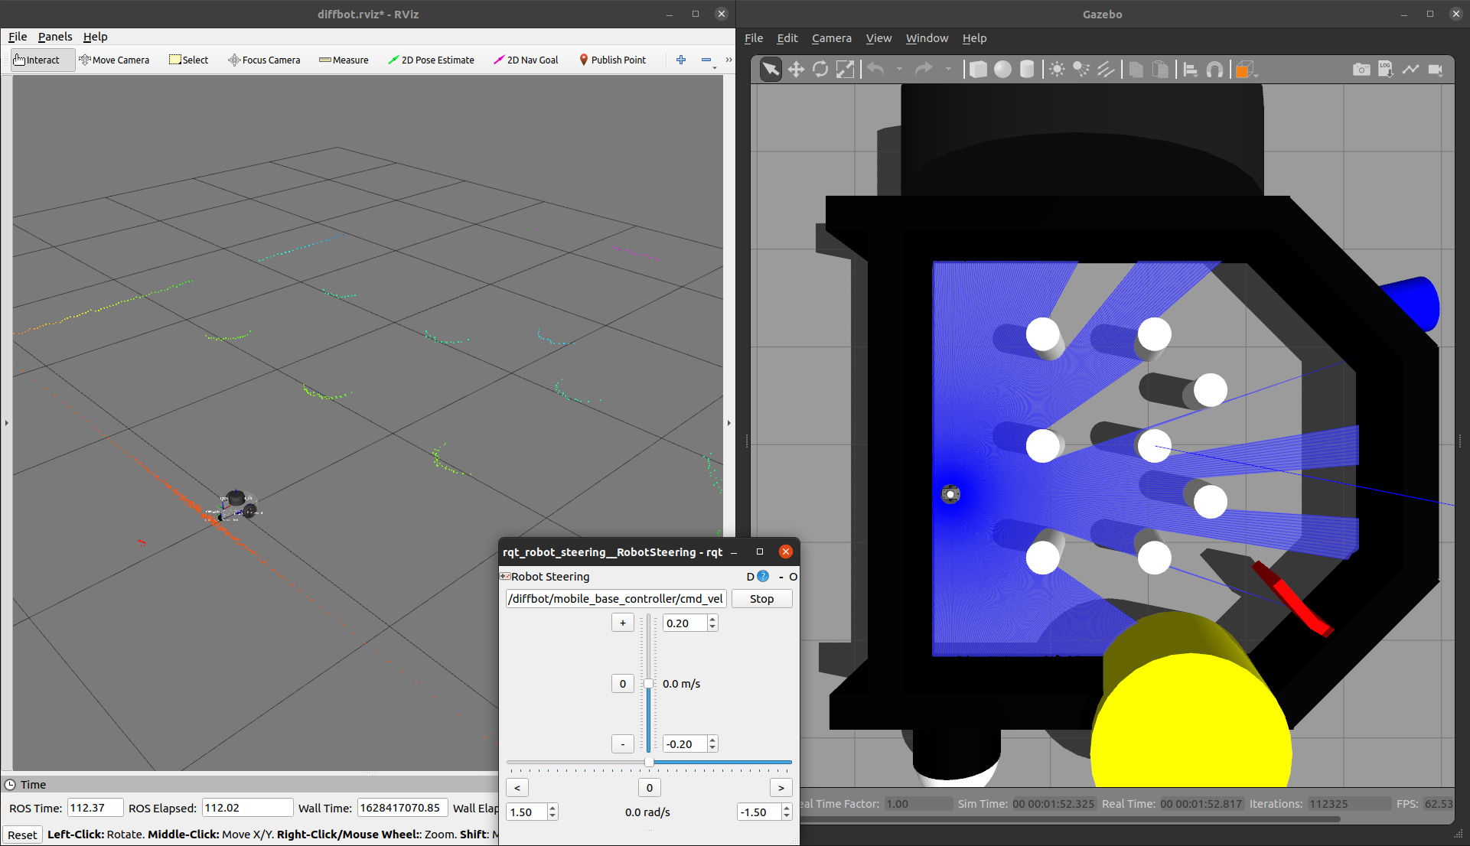1470x846 pixels.
Task: Open the Gazebo plot graph icon
Action: (1410, 70)
